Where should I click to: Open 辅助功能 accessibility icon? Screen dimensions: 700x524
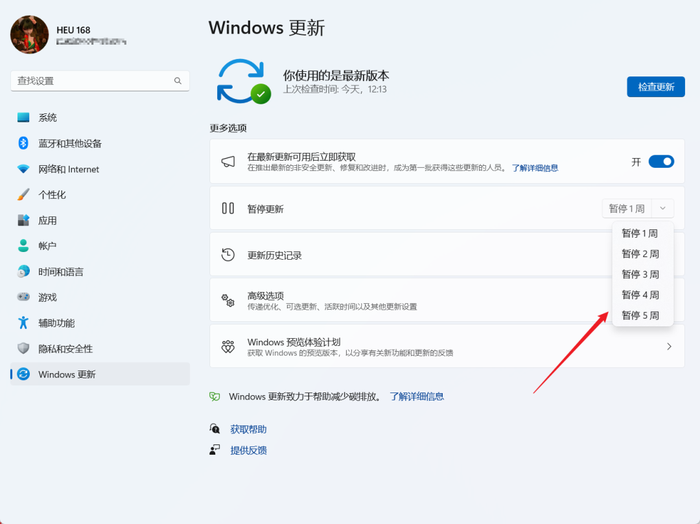23,323
